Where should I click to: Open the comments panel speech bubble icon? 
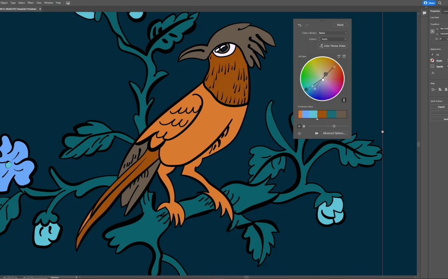click(424, 13)
